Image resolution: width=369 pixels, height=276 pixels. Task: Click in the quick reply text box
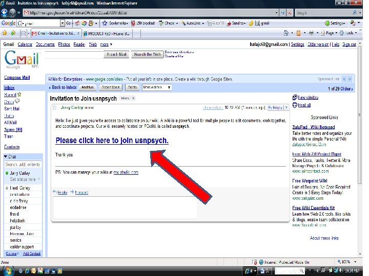[125, 208]
